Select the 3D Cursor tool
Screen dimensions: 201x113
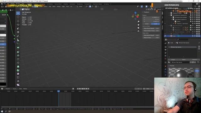point(18,17)
